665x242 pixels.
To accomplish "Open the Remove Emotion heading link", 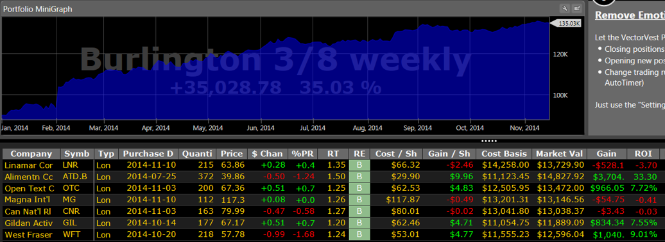I will [x=630, y=15].
